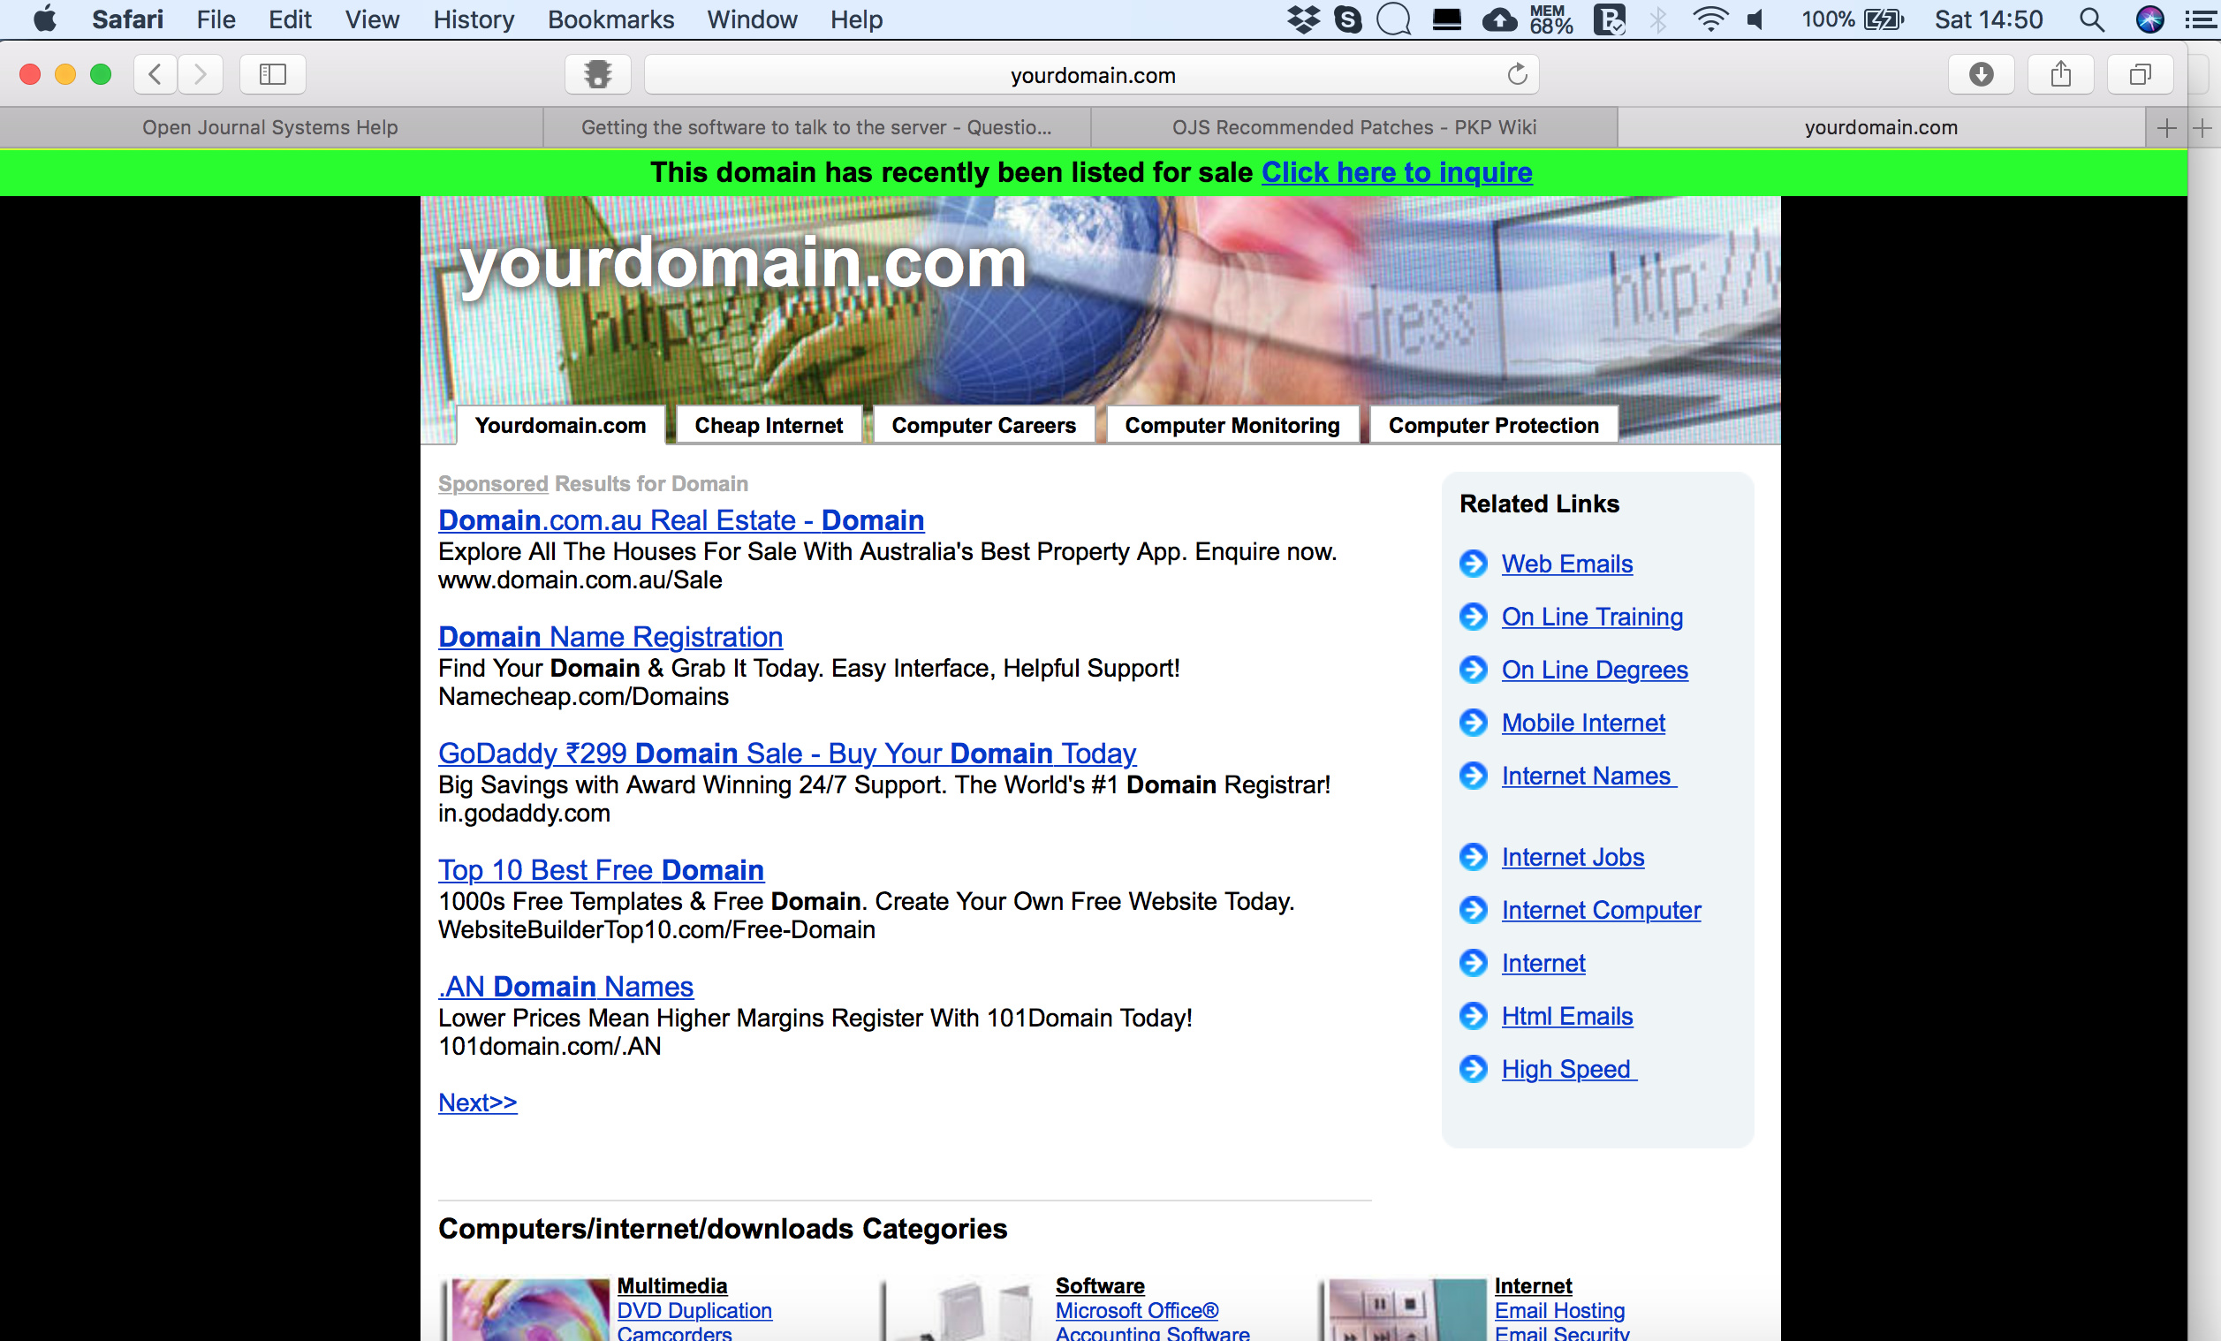The height and width of the screenshot is (1341, 2221).
Task: Open Notification Center icon
Action: [x=2201, y=19]
